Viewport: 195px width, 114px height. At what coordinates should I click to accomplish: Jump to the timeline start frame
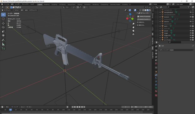73,107
